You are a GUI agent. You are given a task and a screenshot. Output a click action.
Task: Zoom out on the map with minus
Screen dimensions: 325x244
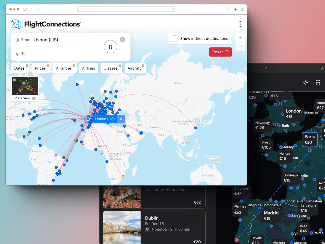pos(240,47)
